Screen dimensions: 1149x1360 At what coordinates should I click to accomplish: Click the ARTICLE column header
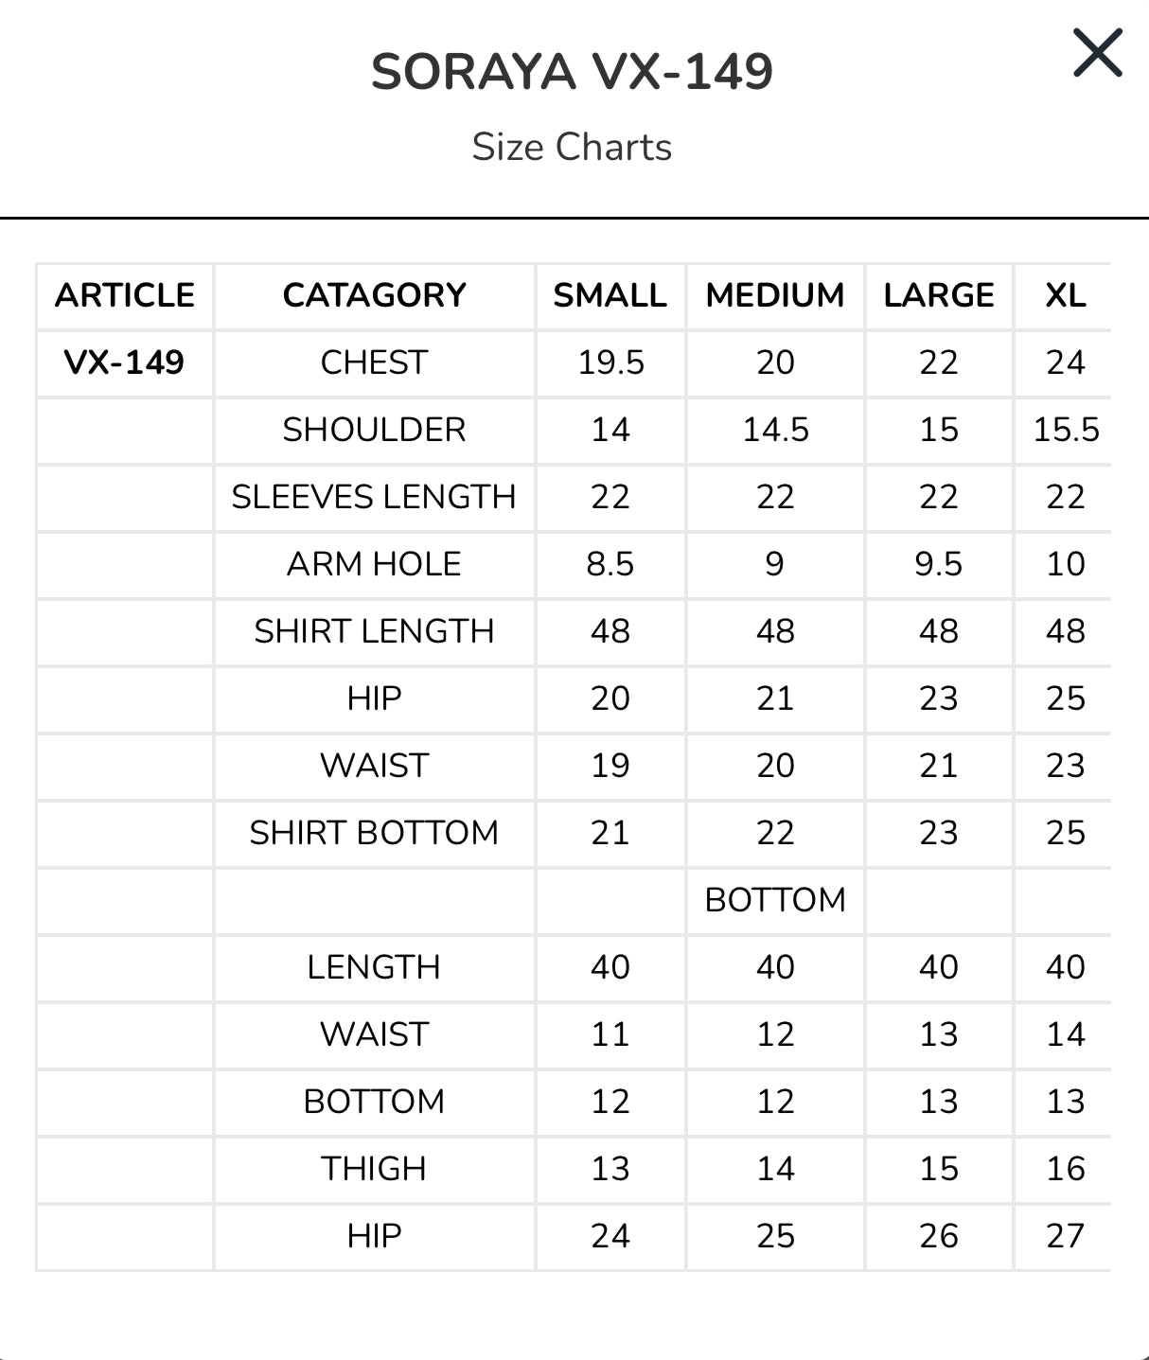[x=125, y=295]
